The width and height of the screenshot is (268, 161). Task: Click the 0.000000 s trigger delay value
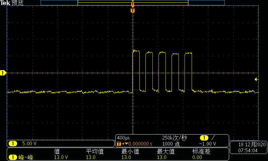[x=140, y=144]
